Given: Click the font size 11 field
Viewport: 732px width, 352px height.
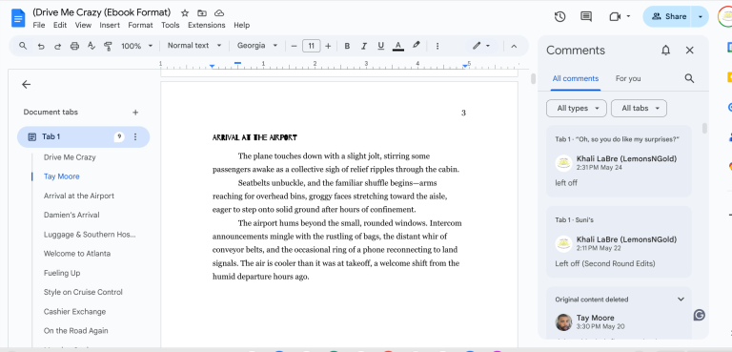Looking at the screenshot, I should (x=312, y=46).
